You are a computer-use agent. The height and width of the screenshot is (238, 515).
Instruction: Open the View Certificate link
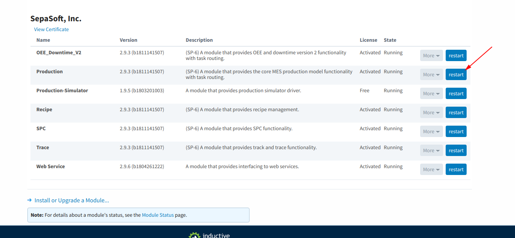[51, 29]
